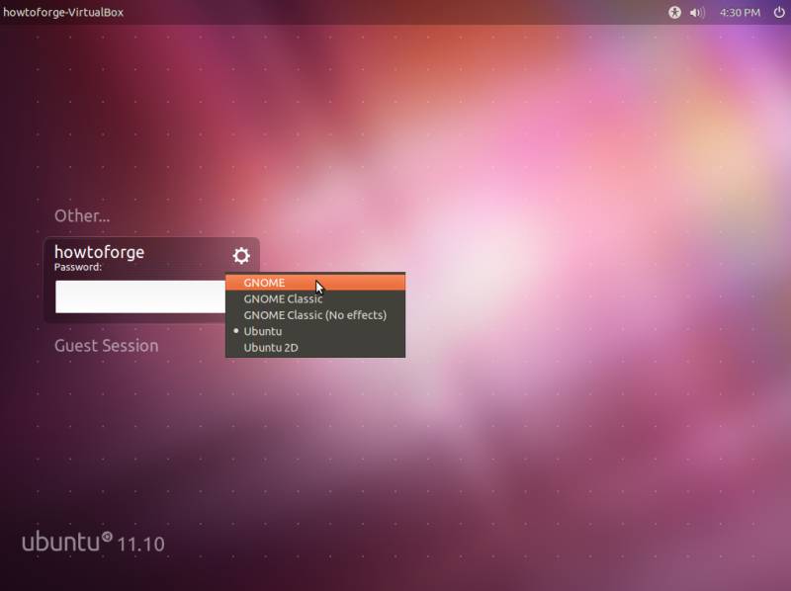Open the power shutdown menu icon

click(779, 13)
